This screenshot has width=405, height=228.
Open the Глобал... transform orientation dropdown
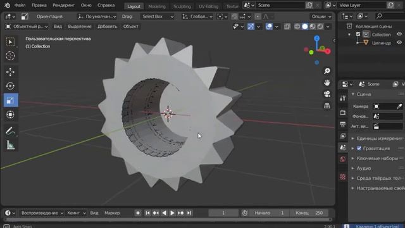point(197,16)
